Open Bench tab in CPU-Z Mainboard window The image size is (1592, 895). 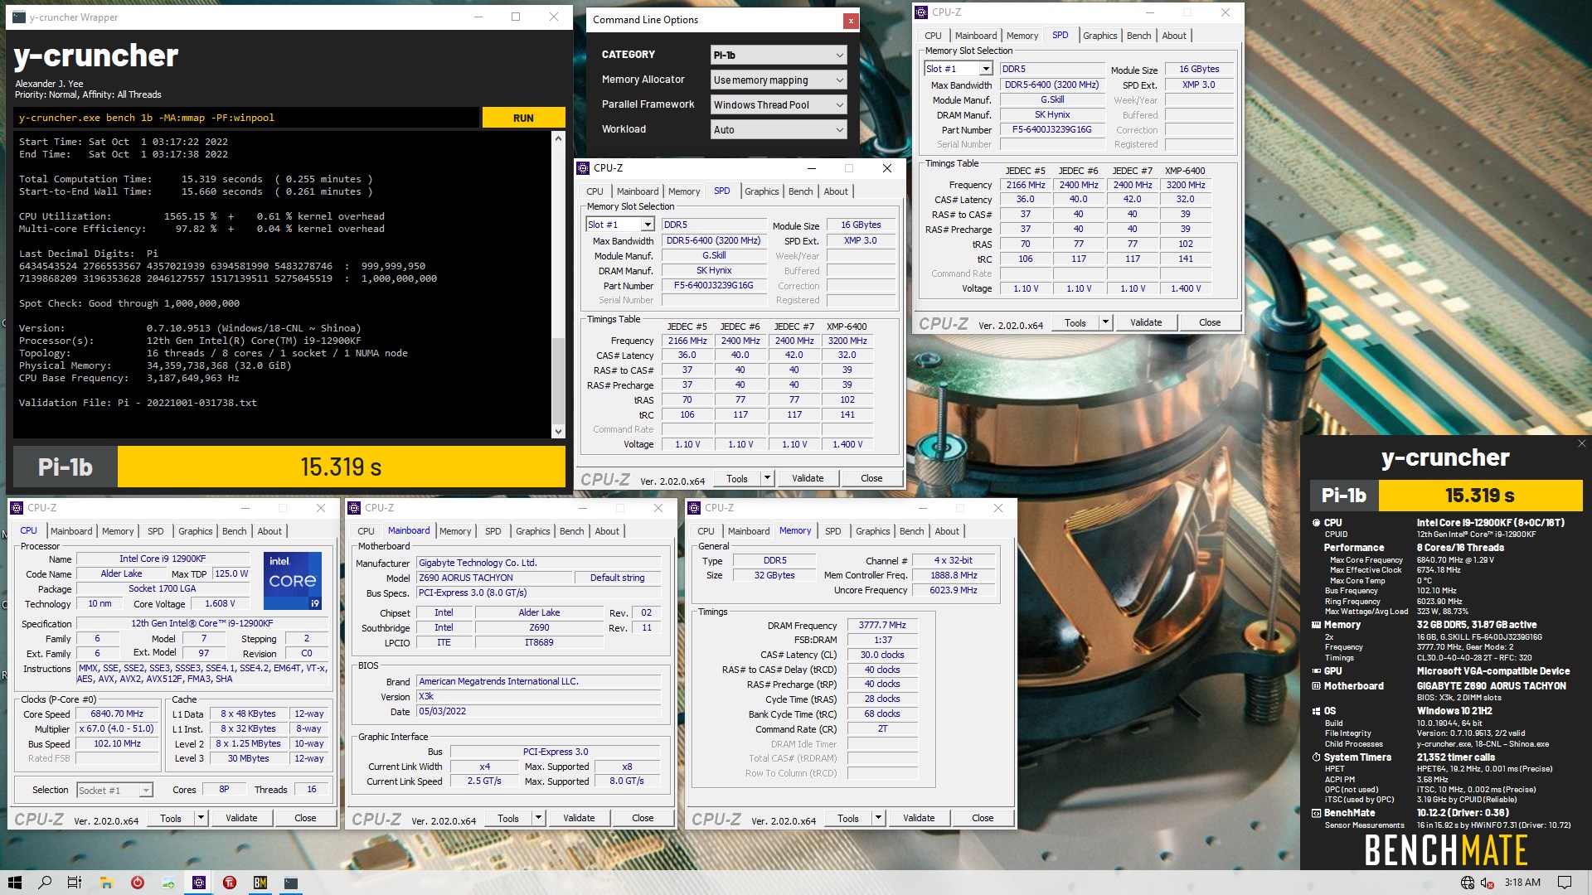(571, 531)
